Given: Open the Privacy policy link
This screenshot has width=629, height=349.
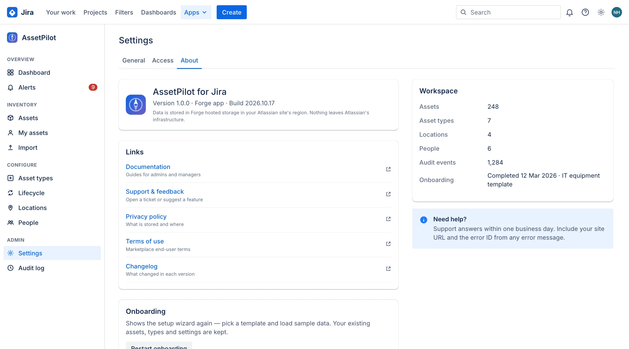Looking at the screenshot, I should coord(146,217).
